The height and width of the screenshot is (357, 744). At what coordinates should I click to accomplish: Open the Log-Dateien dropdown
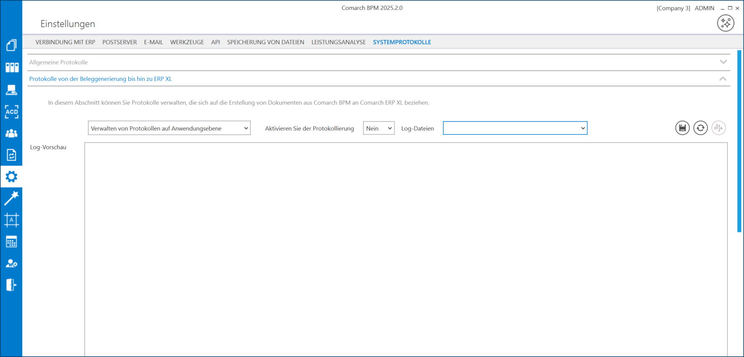tap(515, 128)
